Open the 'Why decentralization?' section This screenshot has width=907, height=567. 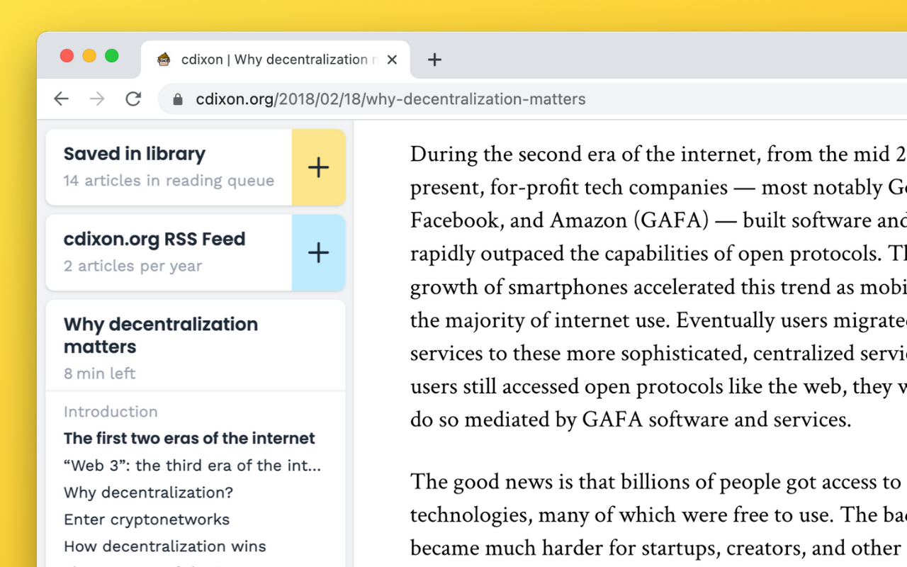point(147,492)
